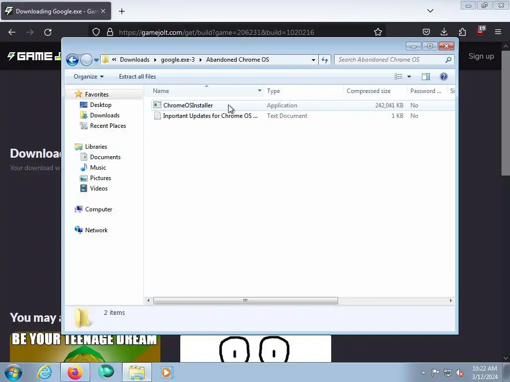
Task: Go back in the Explorer window
Action: 72,60
